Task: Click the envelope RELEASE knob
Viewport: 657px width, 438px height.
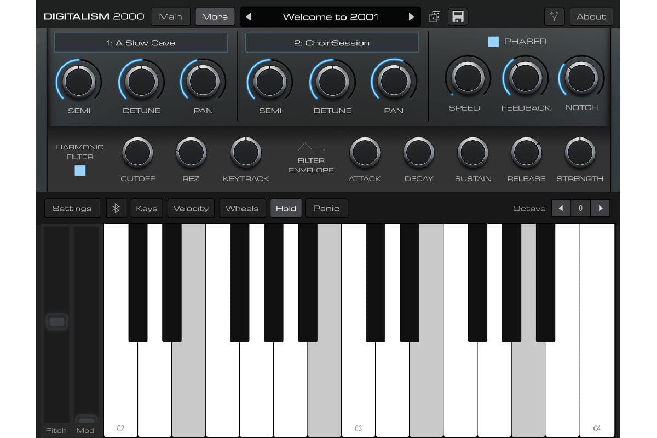Action: (526, 153)
